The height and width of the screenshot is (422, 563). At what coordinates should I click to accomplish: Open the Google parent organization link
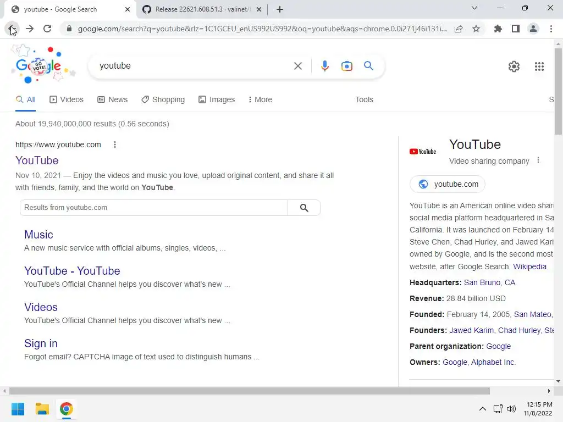(498, 346)
